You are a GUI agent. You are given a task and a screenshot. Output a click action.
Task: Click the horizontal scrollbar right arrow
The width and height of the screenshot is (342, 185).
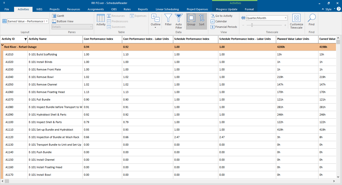[x=334, y=181]
